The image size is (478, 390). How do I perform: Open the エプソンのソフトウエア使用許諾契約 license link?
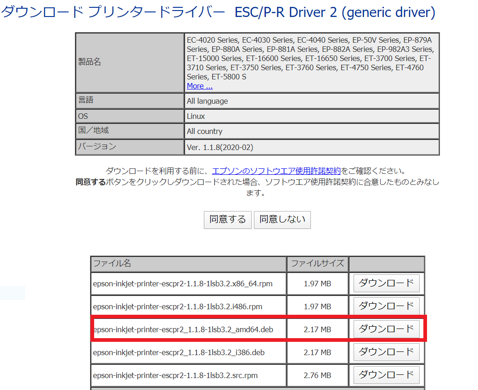276,171
